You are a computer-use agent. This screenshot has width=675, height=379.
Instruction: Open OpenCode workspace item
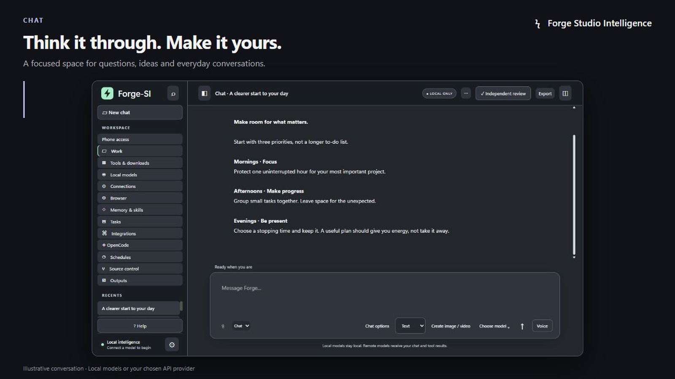click(140, 245)
